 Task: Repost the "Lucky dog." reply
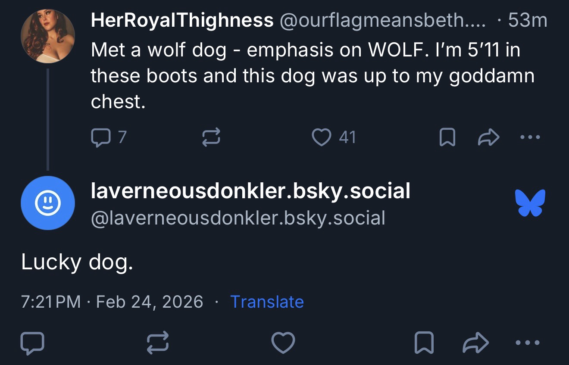click(158, 343)
